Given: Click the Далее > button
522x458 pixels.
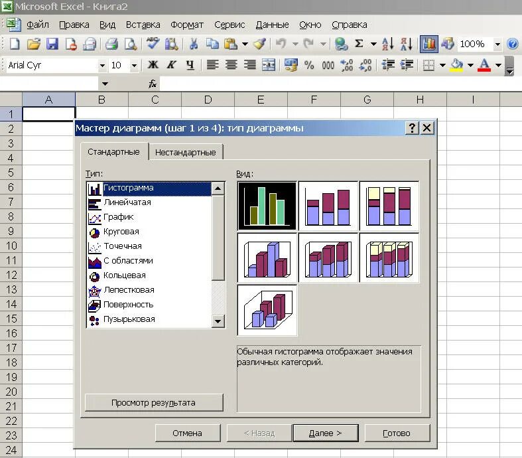Looking at the screenshot, I should pos(325,433).
